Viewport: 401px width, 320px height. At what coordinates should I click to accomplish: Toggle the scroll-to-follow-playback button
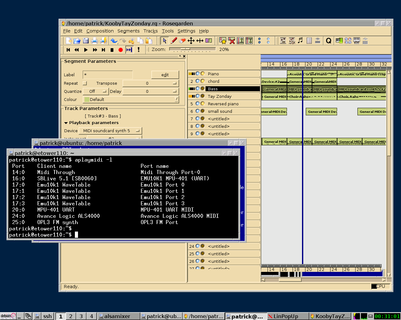pyautogui.click(x=129, y=50)
